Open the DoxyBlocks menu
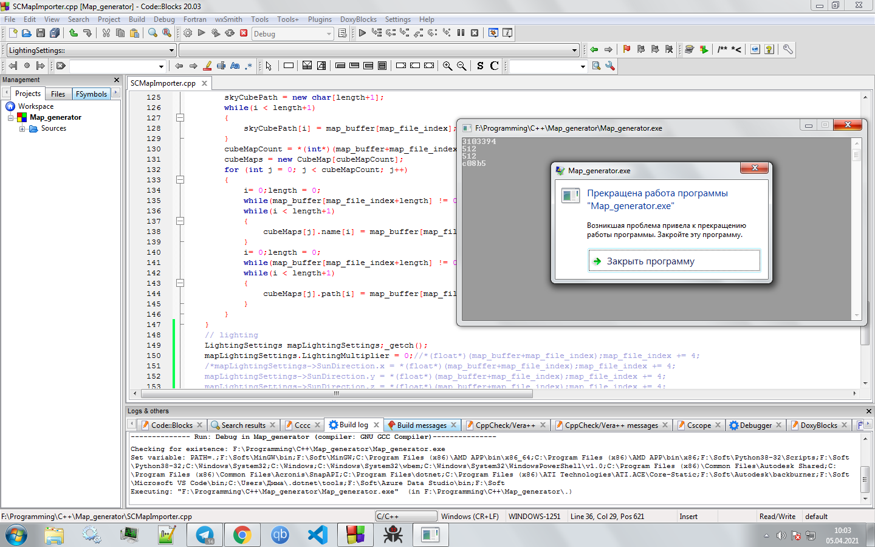 [x=359, y=19]
